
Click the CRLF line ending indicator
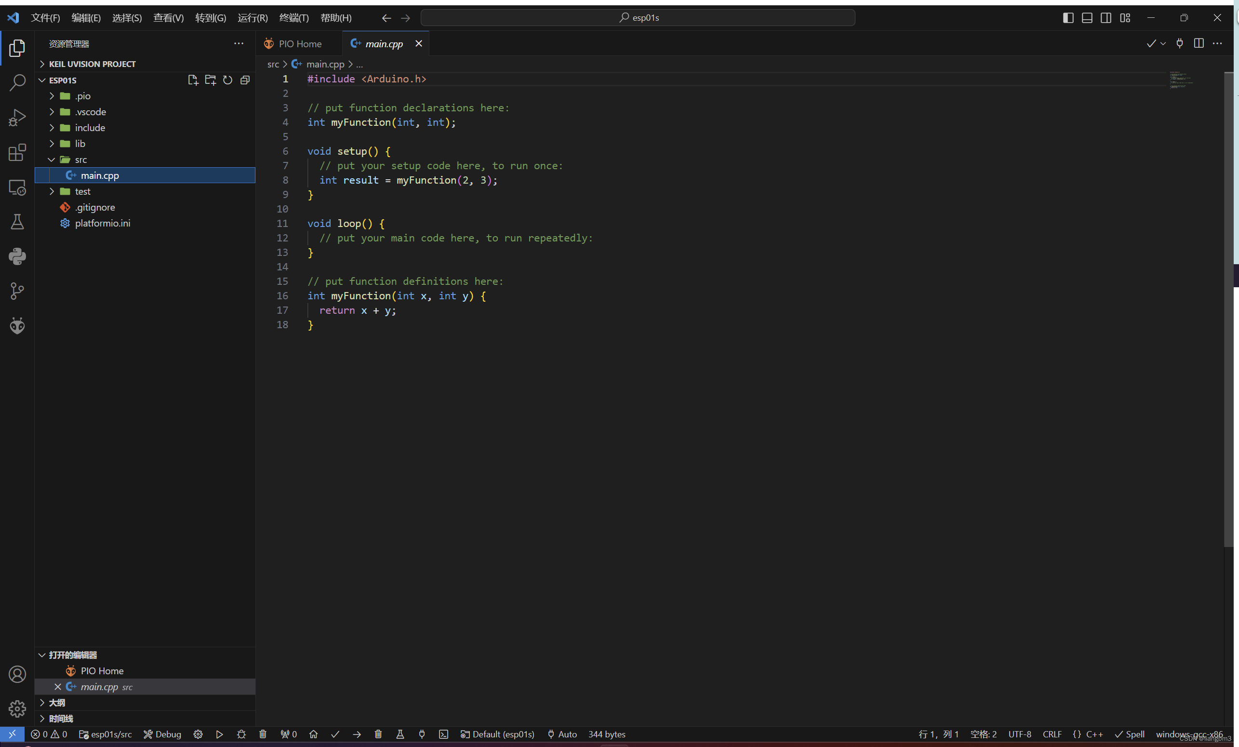coord(1052,734)
